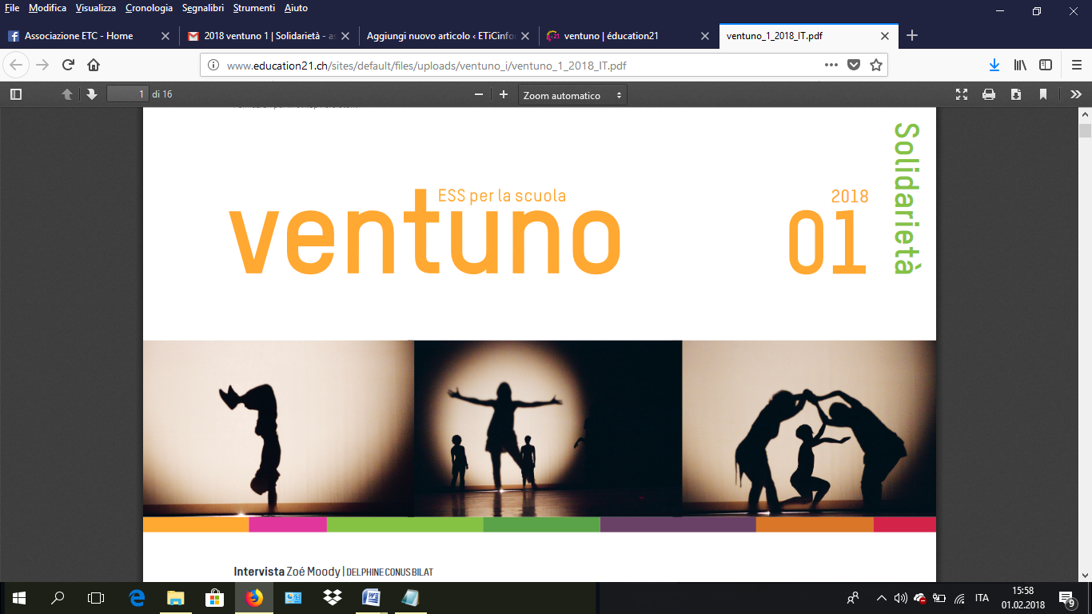
Task: Click the PDF vertical scrollbar thumb
Action: 1085,132
